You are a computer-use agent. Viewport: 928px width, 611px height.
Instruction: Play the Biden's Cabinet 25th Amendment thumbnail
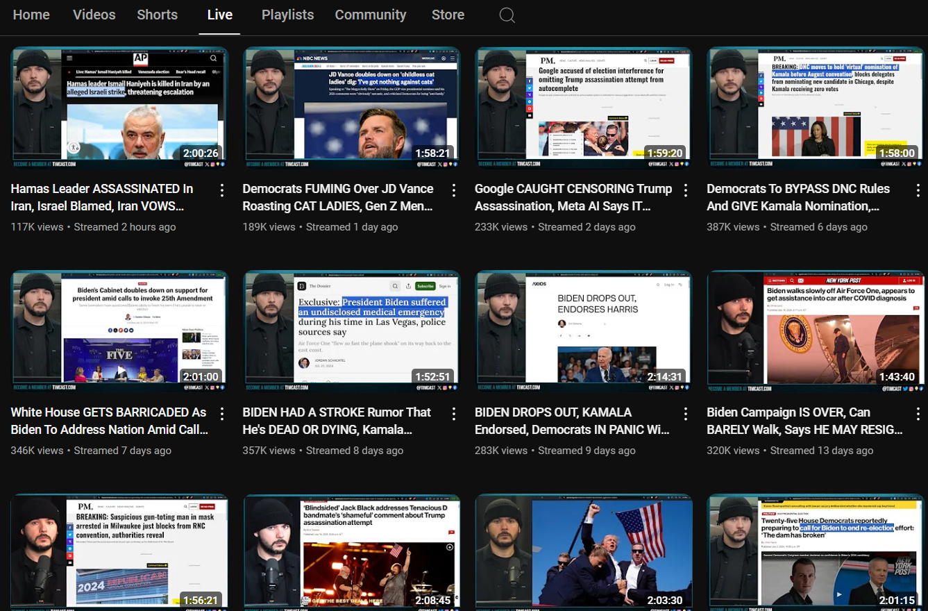119,331
